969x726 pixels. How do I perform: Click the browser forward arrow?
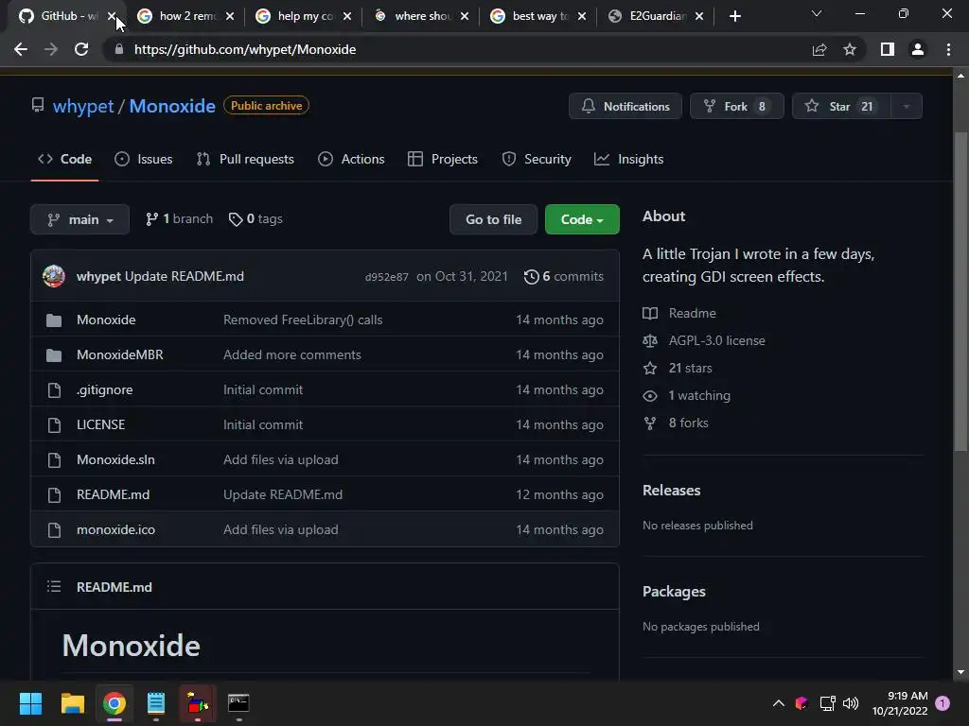pos(51,49)
